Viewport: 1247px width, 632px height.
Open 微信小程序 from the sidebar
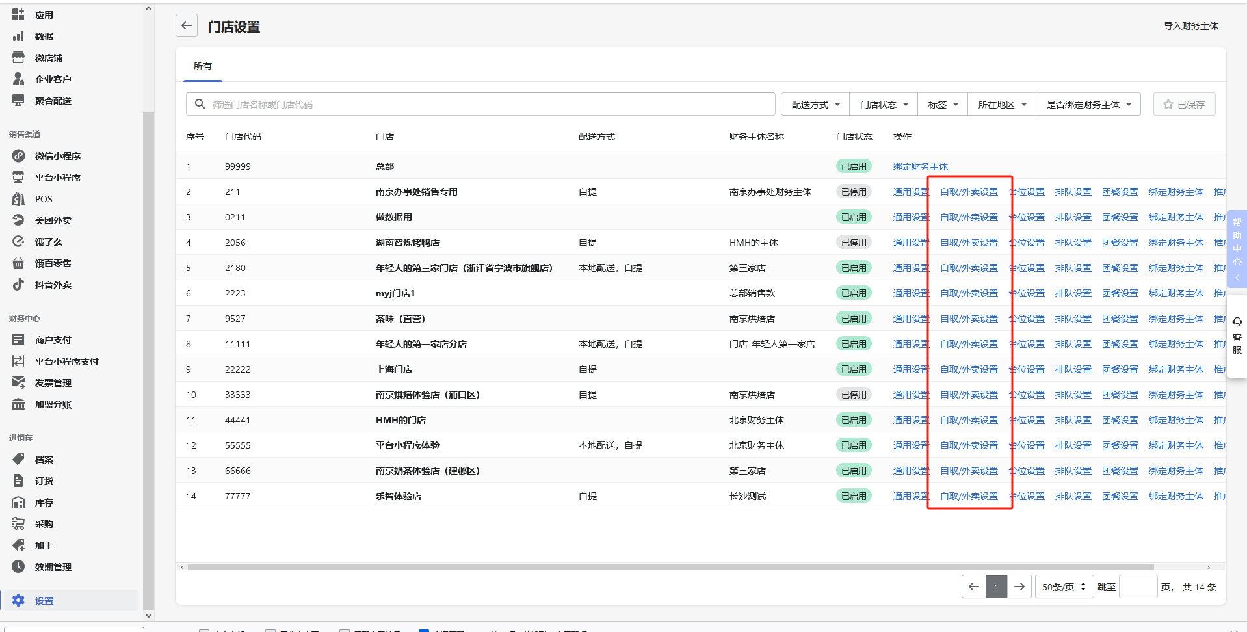click(57, 156)
